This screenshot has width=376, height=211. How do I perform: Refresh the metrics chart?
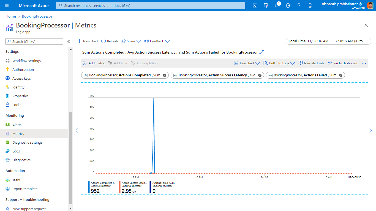[110, 41]
